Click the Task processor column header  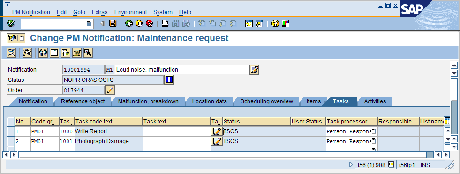click(x=352, y=121)
